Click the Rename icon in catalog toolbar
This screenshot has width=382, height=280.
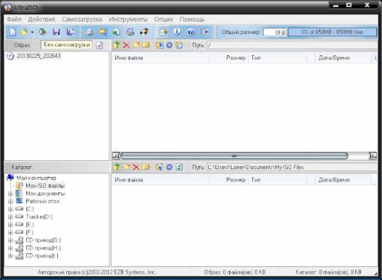pos(145,167)
